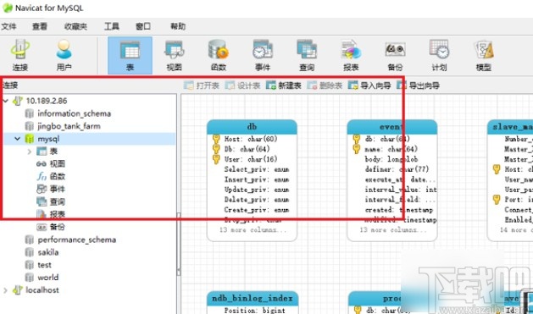The width and height of the screenshot is (533, 314).
Task: Open the 报表 (Report) toolbar icon
Action: point(351,55)
